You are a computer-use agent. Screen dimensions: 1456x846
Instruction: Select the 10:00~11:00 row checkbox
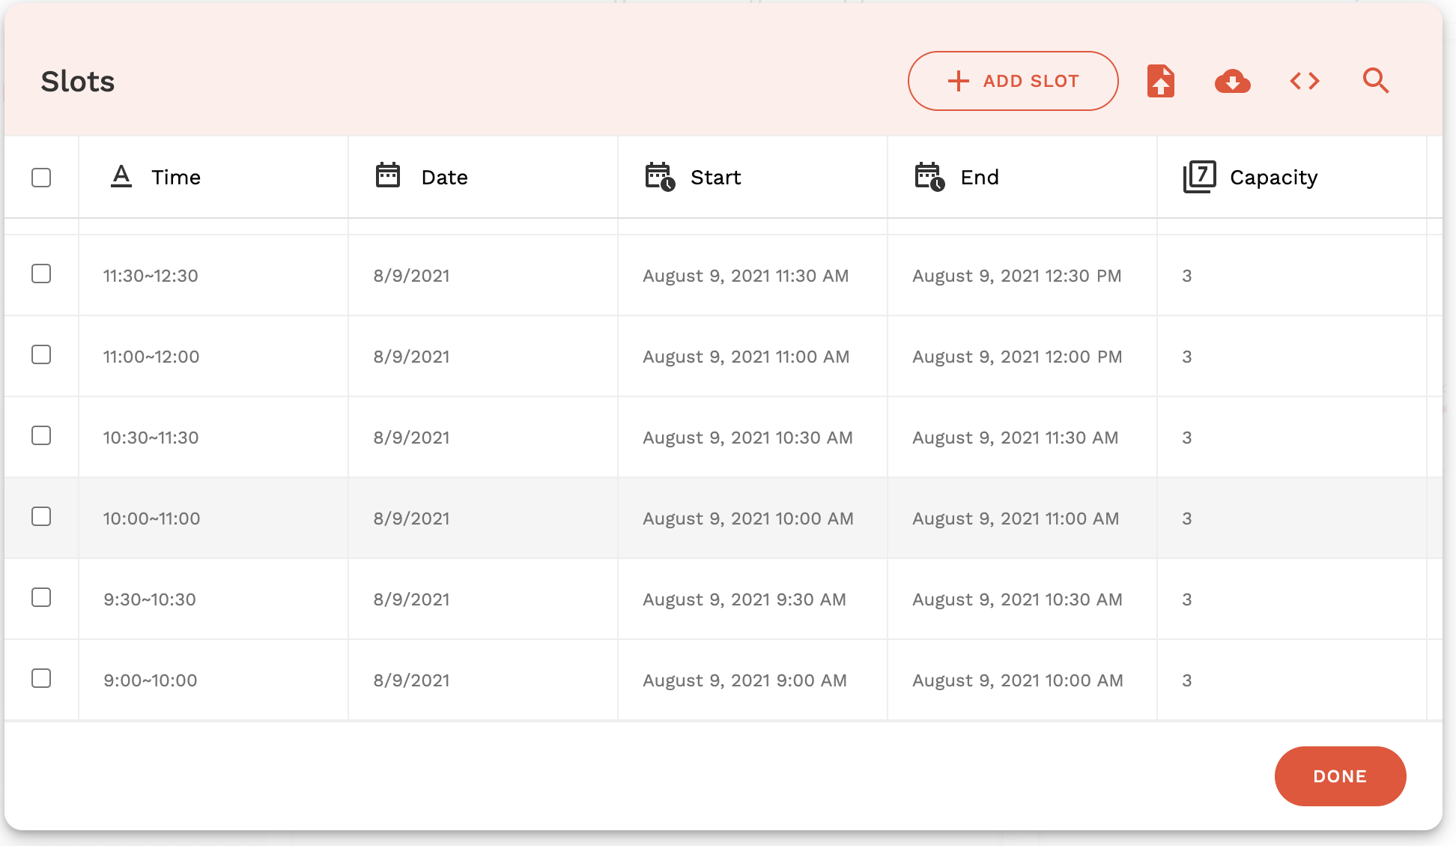[41, 516]
